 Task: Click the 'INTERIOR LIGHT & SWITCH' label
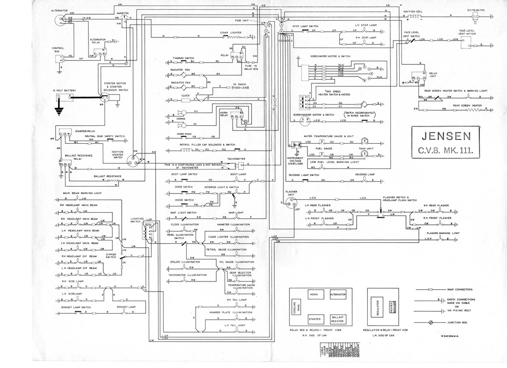coord(222,187)
